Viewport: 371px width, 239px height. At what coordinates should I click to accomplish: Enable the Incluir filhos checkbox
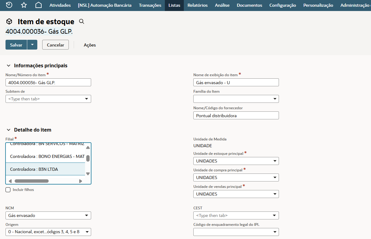click(x=8, y=190)
